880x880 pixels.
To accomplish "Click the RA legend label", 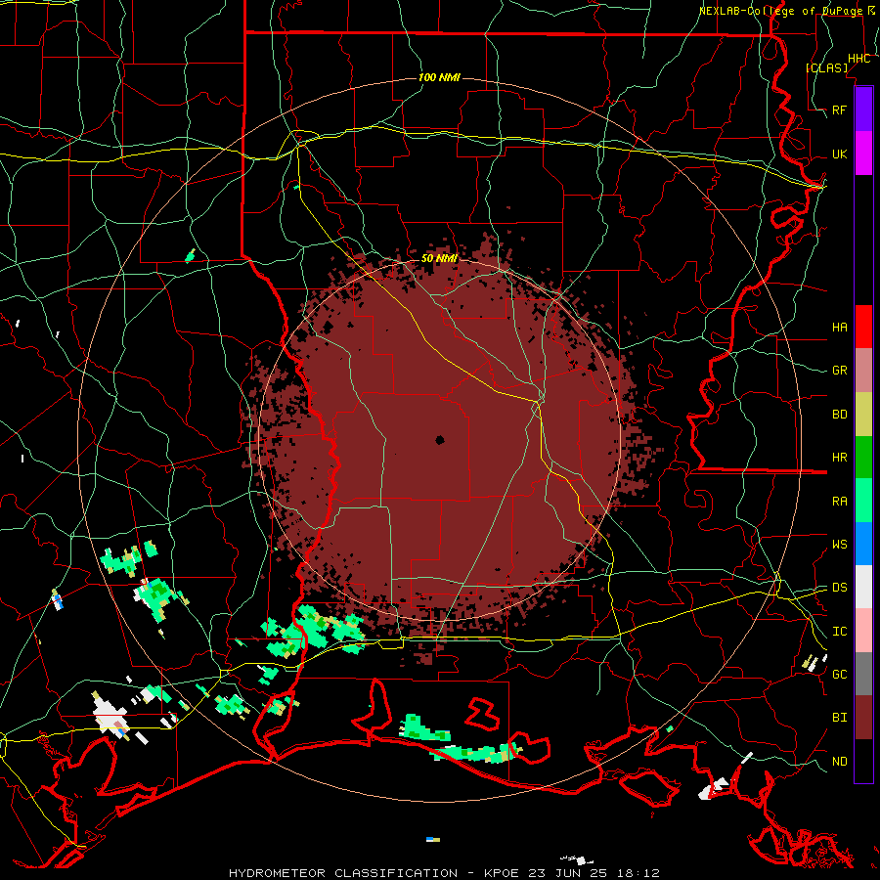I will coord(840,502).
